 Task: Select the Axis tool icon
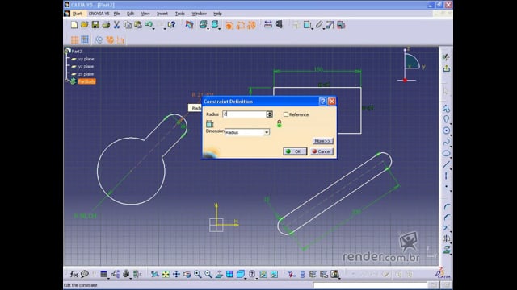[x=447, y=176]
